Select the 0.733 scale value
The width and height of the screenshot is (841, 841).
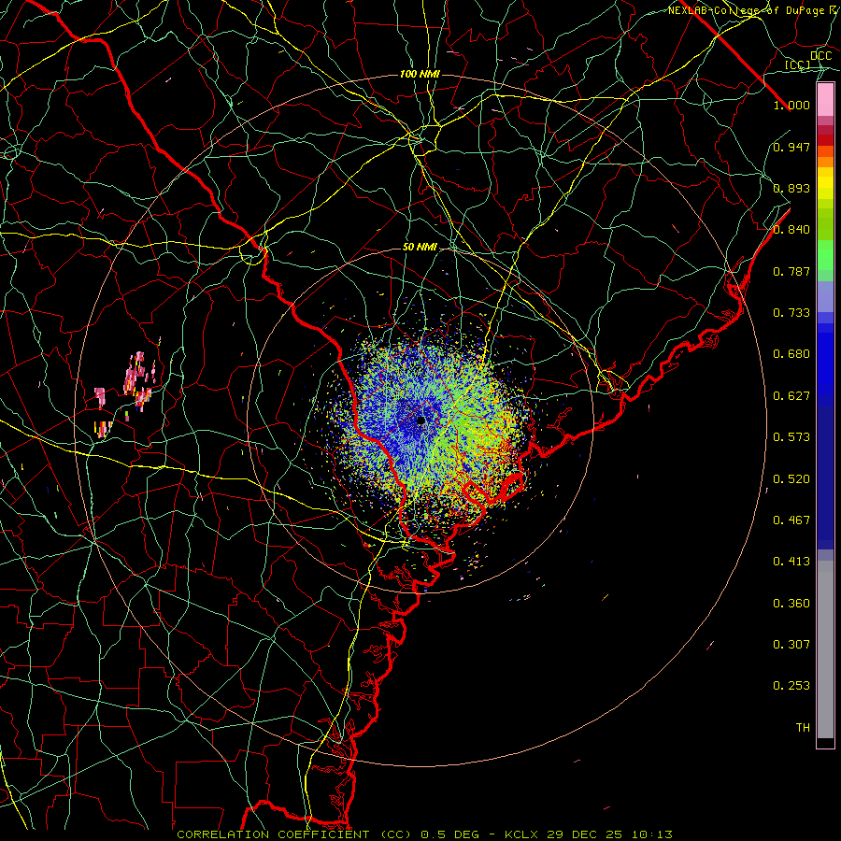(x=791, y=313)
